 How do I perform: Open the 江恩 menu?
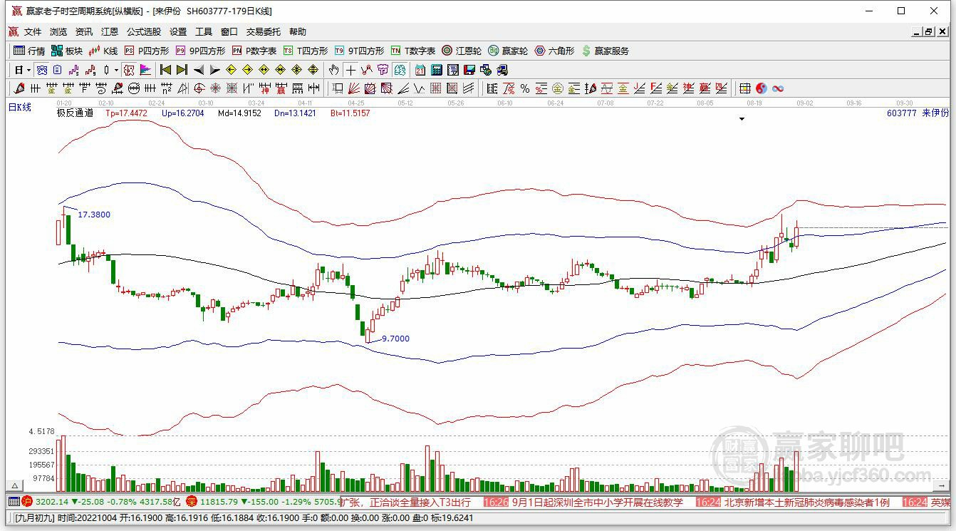coord(110,32)
